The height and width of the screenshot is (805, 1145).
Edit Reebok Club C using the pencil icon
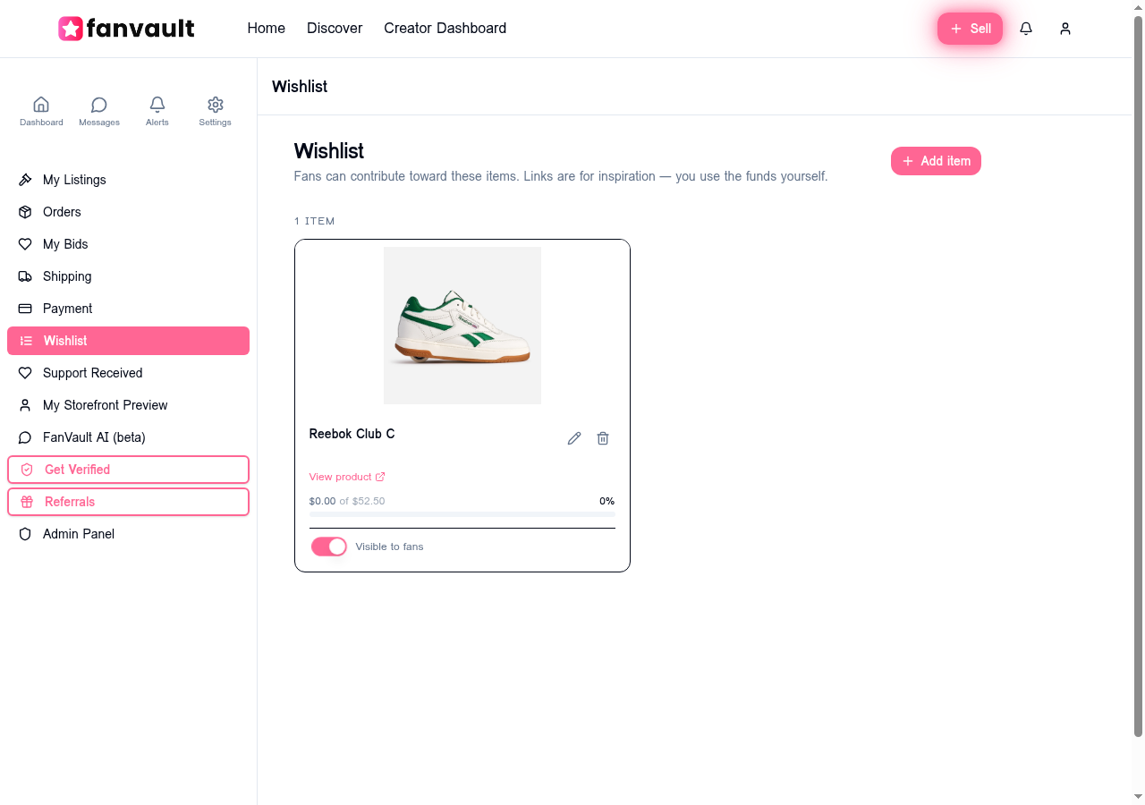tap(573, 438)
